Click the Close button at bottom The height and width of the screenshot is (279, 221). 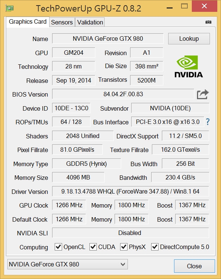(194, 266)
